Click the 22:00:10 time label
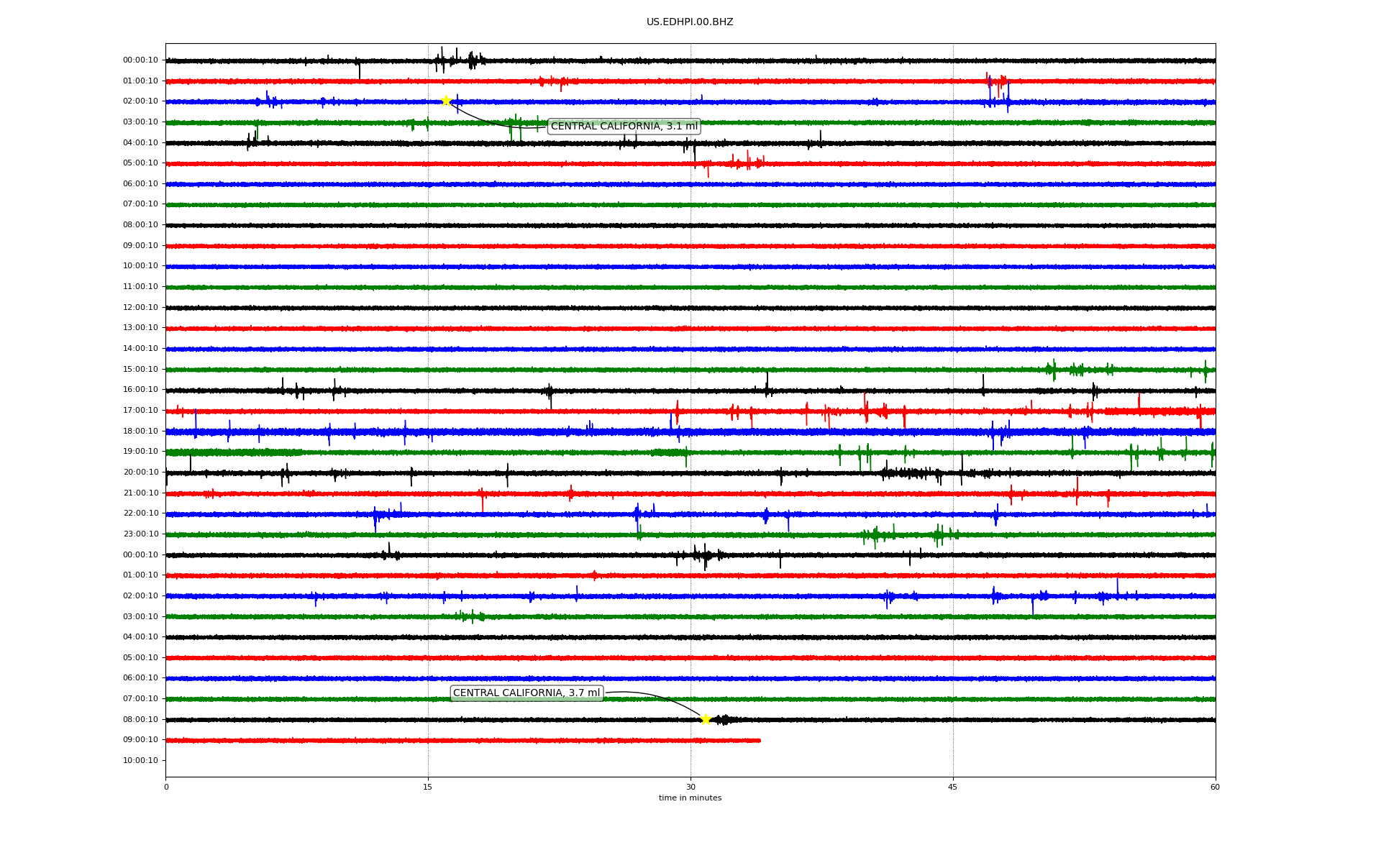Viewport: 1381px width, 863px height. [140, 513]
